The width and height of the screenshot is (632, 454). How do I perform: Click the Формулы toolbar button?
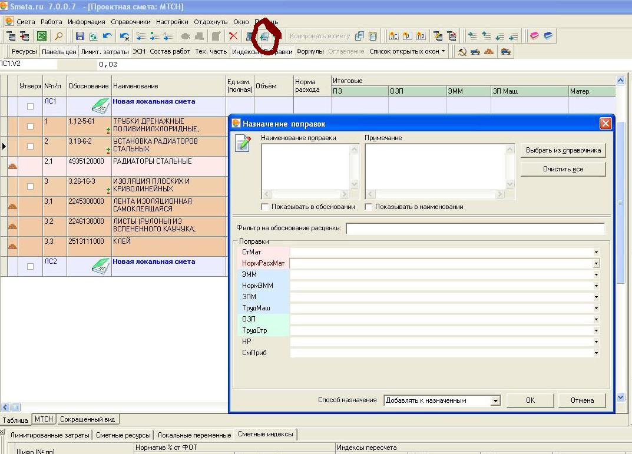pyautogui.click(x=310, y=52)
